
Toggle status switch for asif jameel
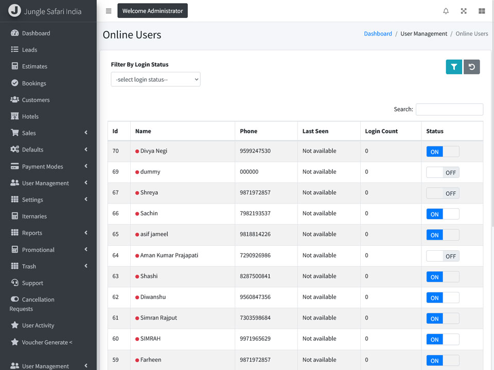click(x=443, y=235)
